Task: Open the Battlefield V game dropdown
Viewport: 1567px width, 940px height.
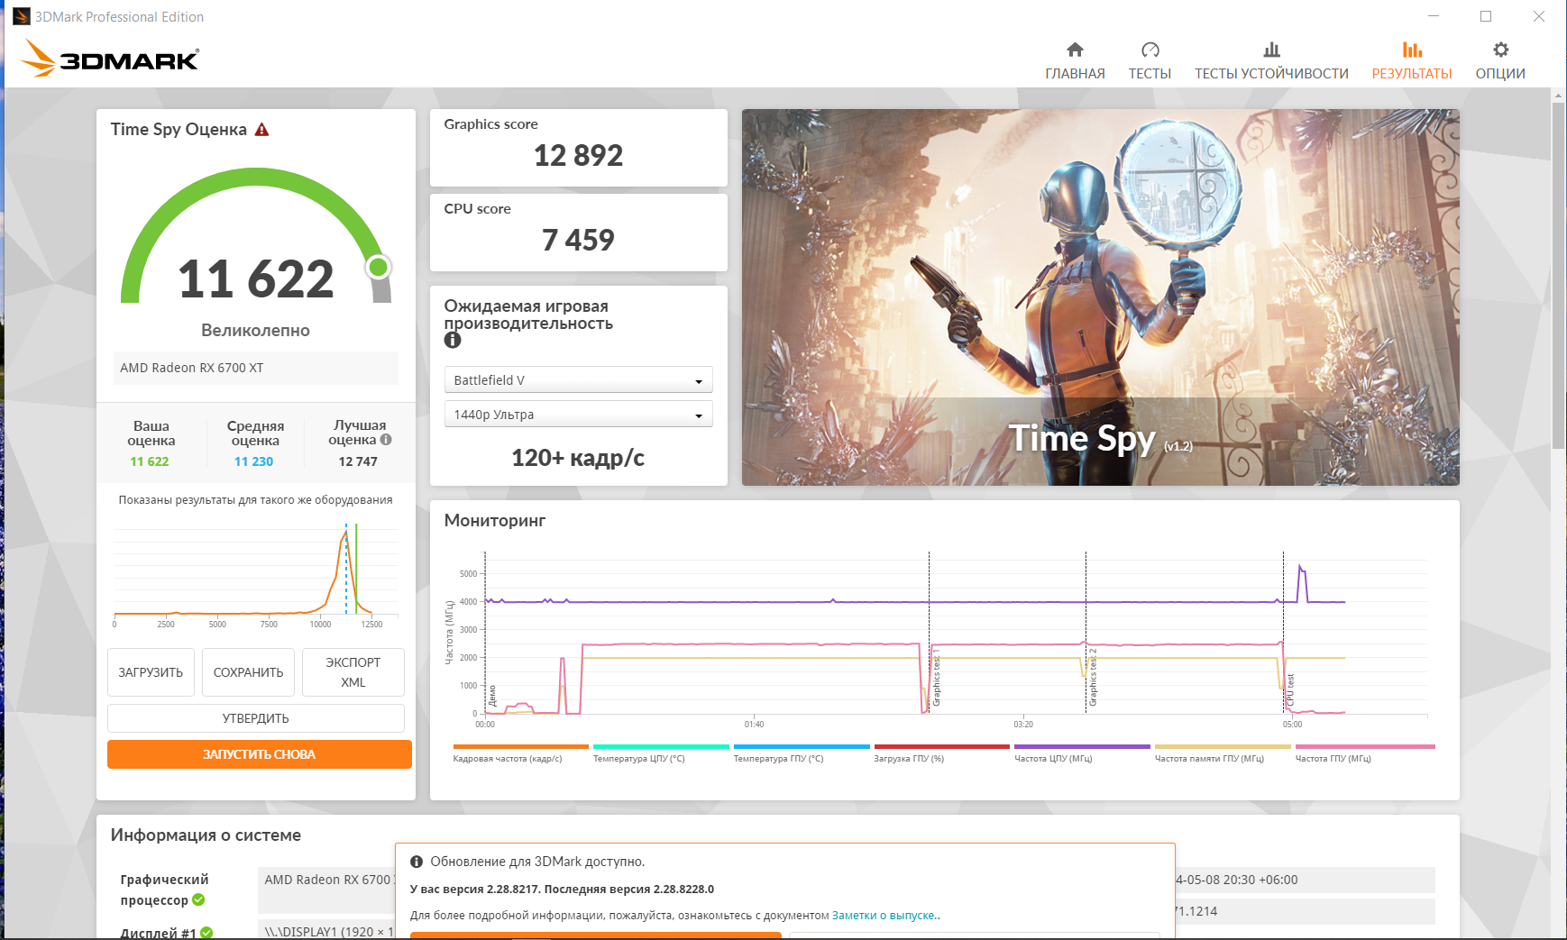Action: coord(579,380)
